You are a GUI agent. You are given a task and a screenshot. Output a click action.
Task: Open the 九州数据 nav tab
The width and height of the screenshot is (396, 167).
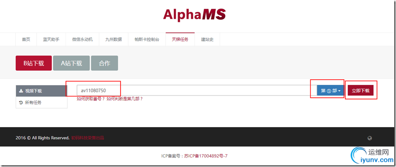pyautogui.click(x=114, y=39)
